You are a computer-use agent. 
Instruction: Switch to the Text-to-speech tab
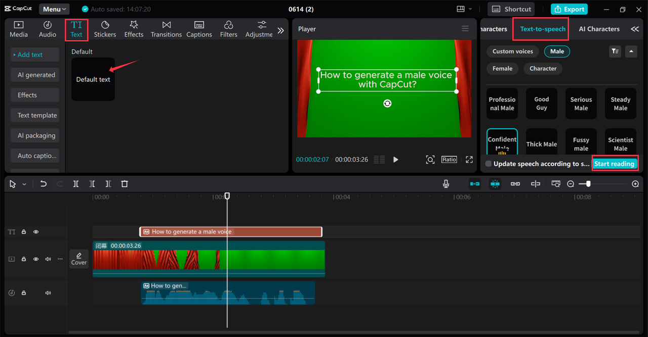coord(543,29)
